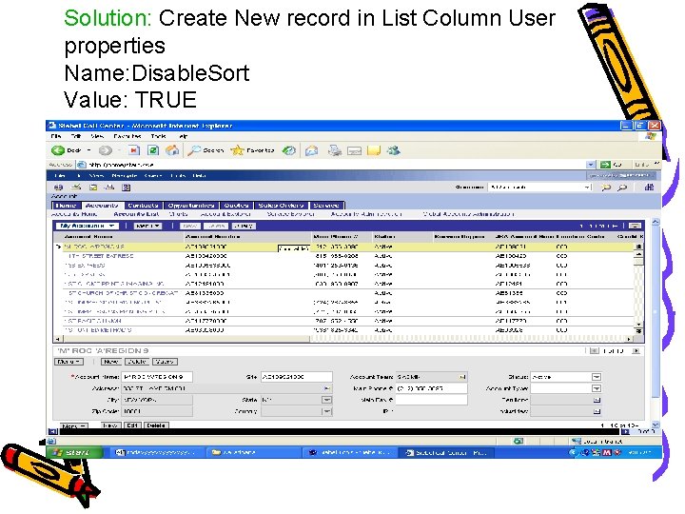The width and height of the screenshot is (685, 514).
Task: Click the form previous record arrow
Action: pyautogui.click(x=594, y=351)
